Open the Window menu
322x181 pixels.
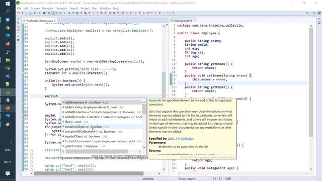105,9
